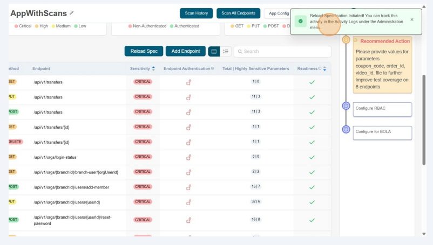Viewport: 433px width, 245px height.
Task: Click unlock icon for branch-user/{orgUserId} endpoint
Action: coord(188,172)
